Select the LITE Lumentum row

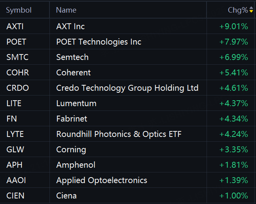click(x=127, y=103)
